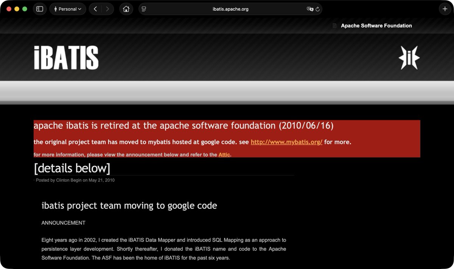
Task: Click the '[details below]' heading
Action: tap(72, 168)
